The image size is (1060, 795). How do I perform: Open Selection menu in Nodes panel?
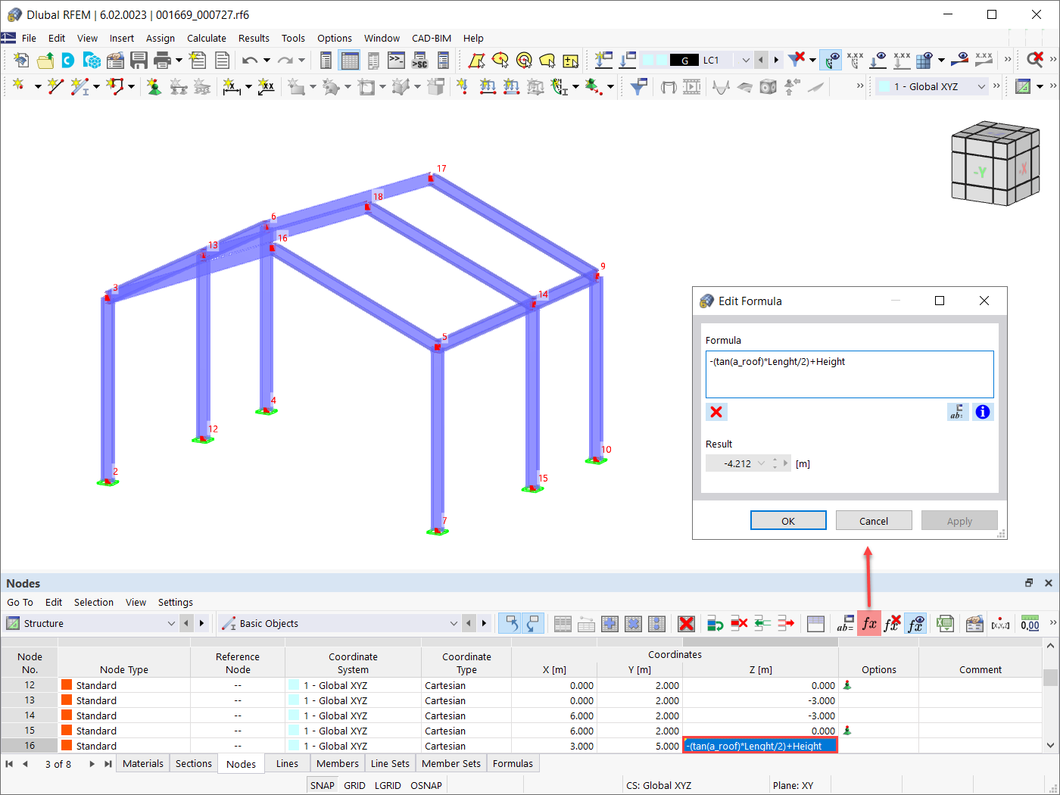click(x=94, y=603)
